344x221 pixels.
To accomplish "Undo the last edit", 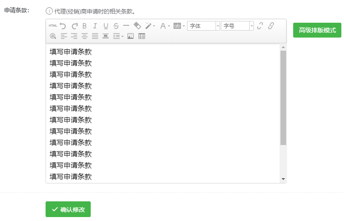I will point(63,26).
